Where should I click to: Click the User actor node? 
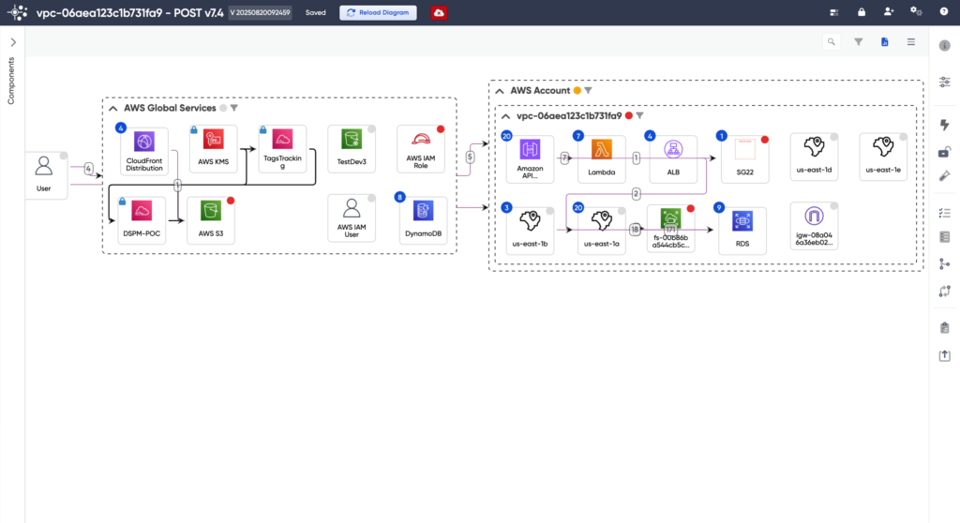click(x=43, y=175)
